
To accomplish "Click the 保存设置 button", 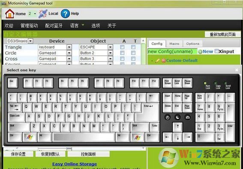I will (18, 154).
